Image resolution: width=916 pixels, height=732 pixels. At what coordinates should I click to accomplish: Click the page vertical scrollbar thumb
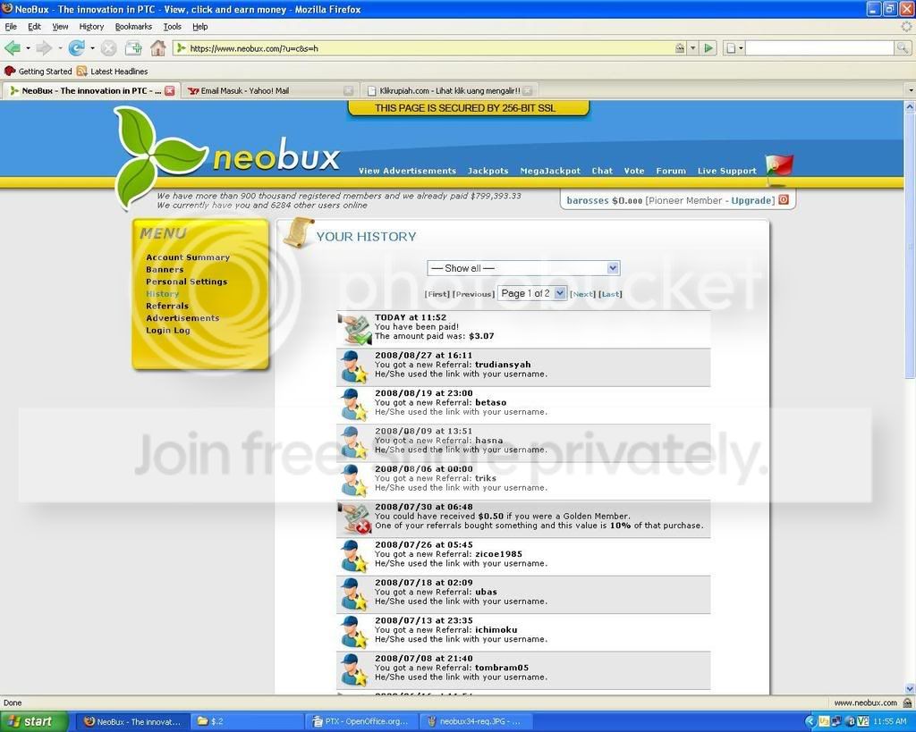click(x=910, y=245)
